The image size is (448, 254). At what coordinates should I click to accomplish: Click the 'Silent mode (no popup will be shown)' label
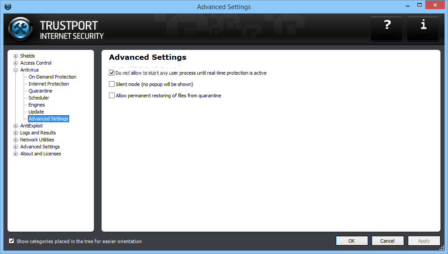[154, 84]
